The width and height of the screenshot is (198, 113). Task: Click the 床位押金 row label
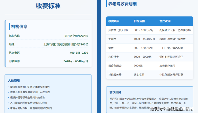[113, 57]
